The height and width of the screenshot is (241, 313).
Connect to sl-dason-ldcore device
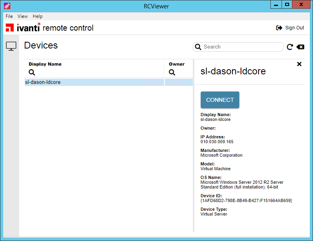220,100
